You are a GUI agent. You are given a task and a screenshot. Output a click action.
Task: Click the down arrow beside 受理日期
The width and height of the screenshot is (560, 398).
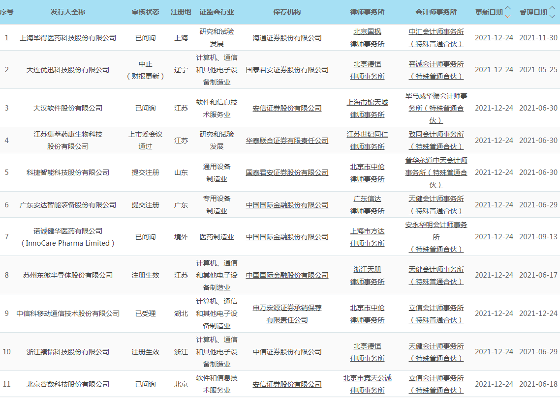[552, 16]
